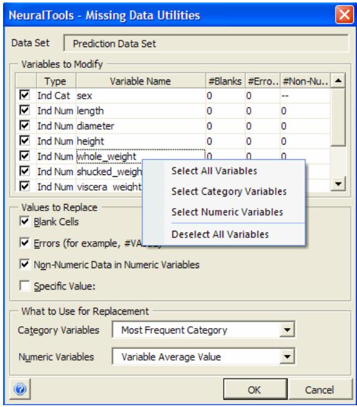Uncheck the height variable checkbox
This screenshot has height=407, width=357.
tap(24, 141)
